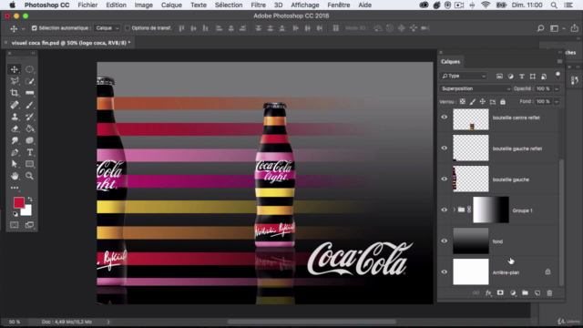Select the Rectangle shape tool
583x328 pixels.
(x=29, y=164)
